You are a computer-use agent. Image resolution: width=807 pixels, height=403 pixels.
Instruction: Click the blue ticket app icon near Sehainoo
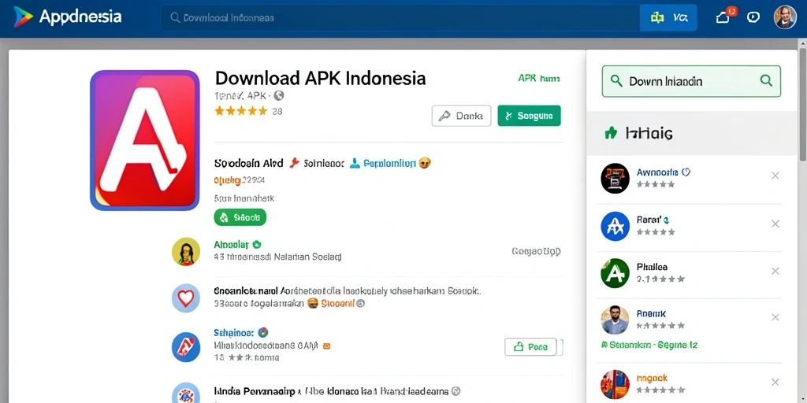pos(186,346)
